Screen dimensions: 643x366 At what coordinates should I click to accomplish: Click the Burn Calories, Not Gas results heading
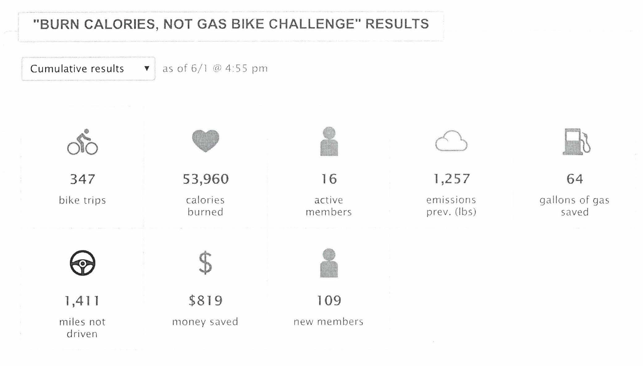231,24
